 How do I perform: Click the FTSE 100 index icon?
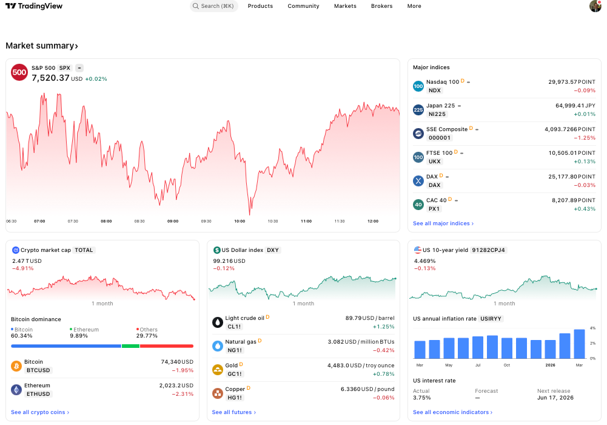coord(418,157)
